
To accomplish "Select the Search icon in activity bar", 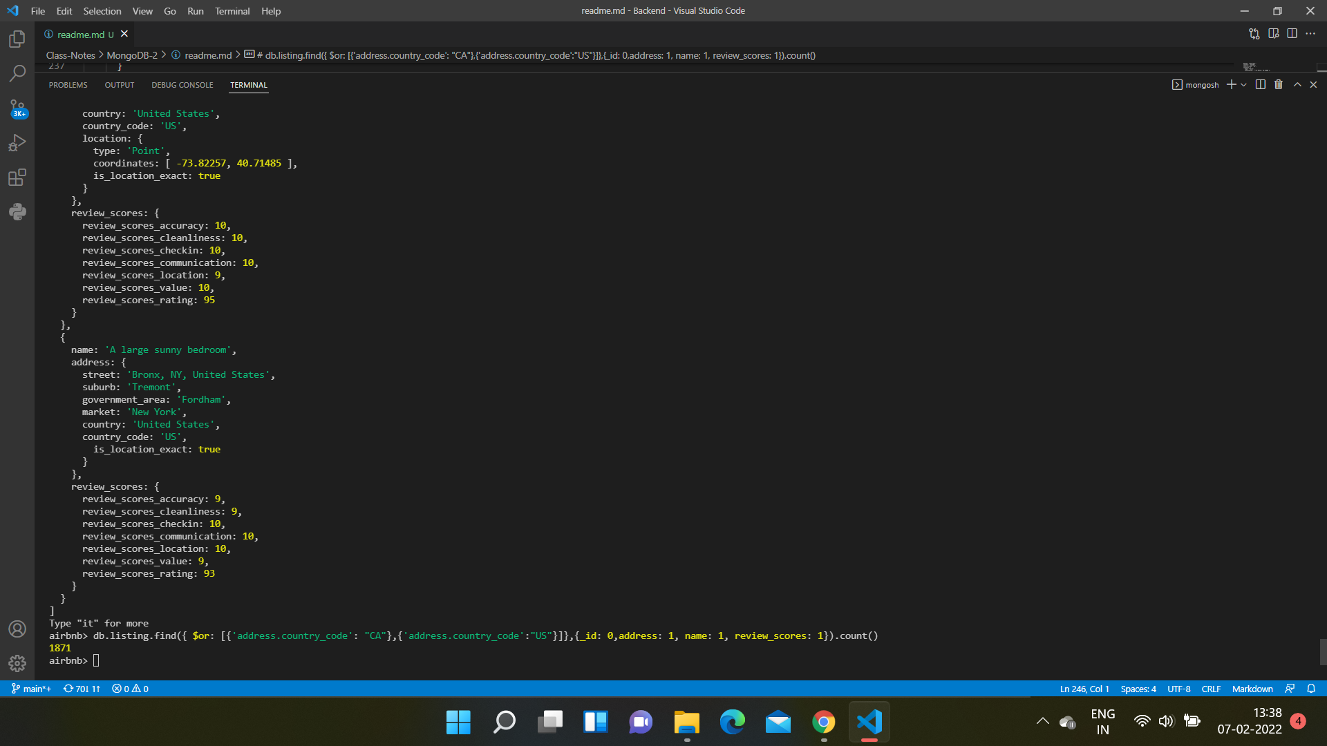I will [17, 73].
